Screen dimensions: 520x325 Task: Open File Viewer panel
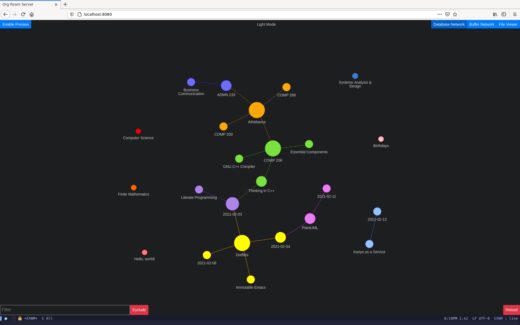pos(508,24)
